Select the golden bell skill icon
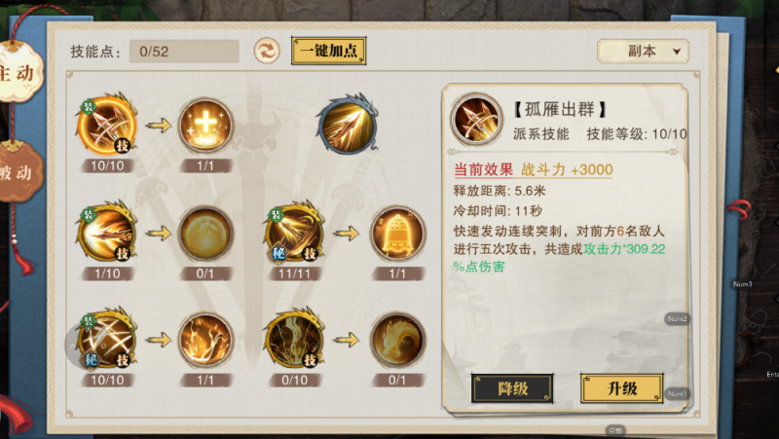 (x=397, y=233)
